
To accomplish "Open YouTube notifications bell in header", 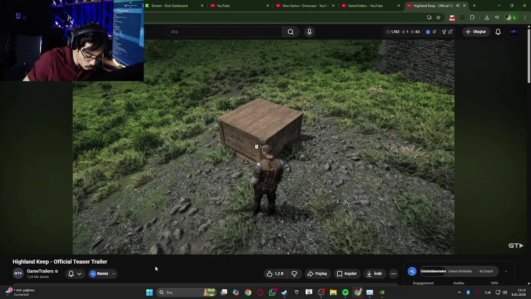I will [498, 32].
